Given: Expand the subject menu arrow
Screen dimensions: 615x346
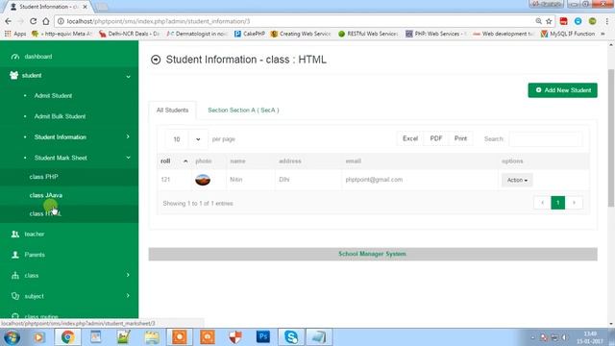Looking at the screenshot, I should pos(128,295).
